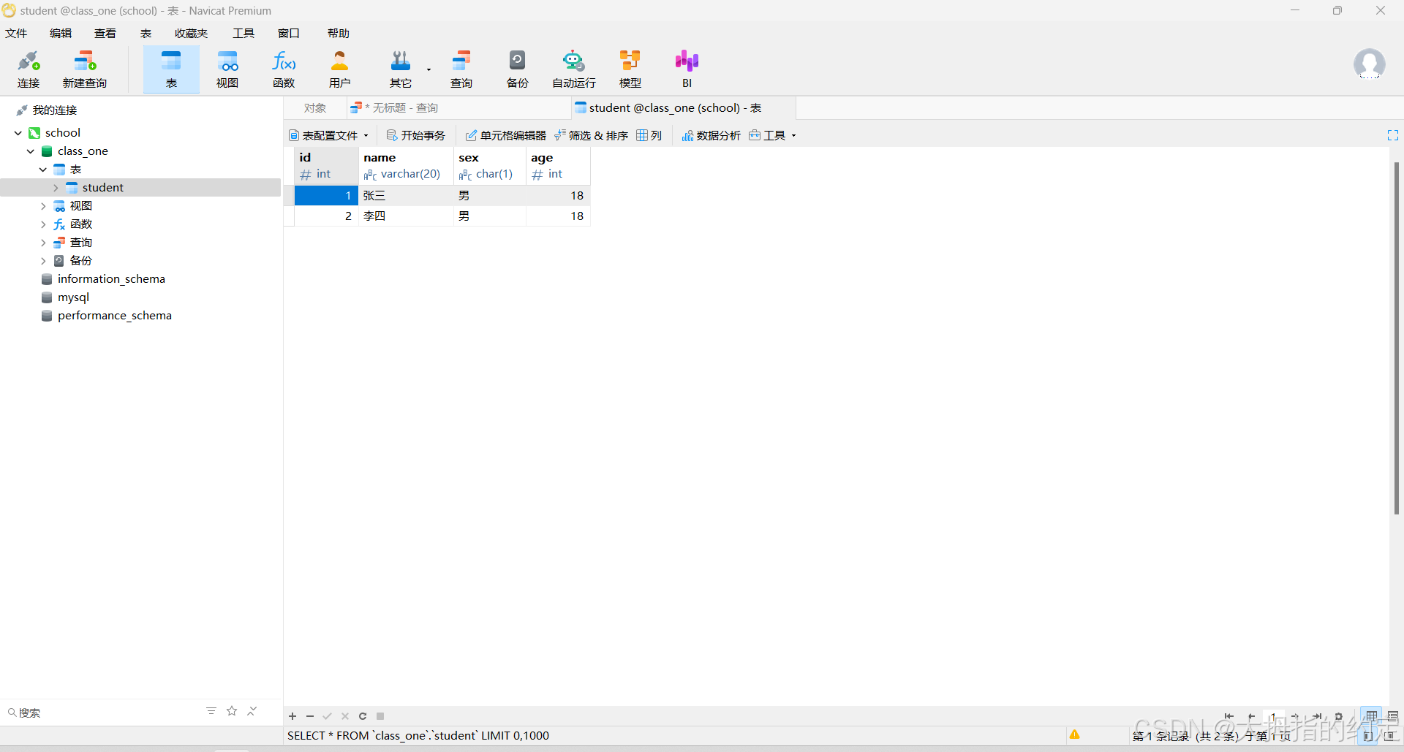Click the 开始事务 (Begin Transaction) button
Viewport: 1404px width, 752px height.
pyautogui.click(x=415, y=135)
